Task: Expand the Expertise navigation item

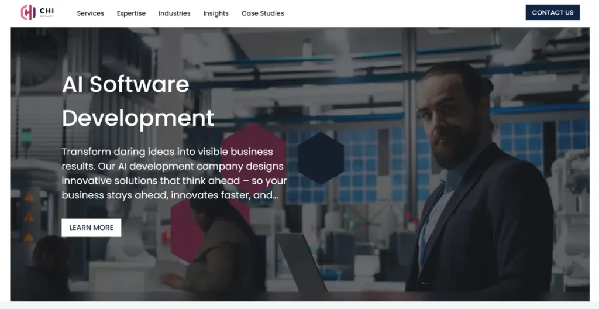Action: [131, 13]
